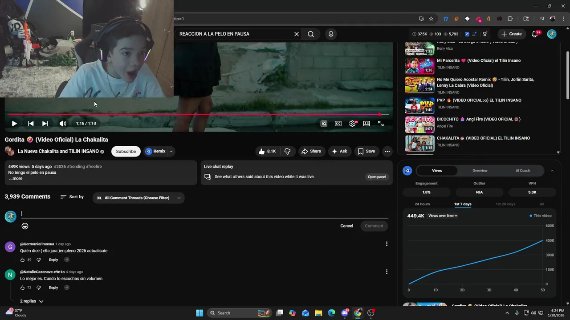This screenshot has height=320, width=570.
Task: Open the Views over time dropdown
Action: click(443, 216)
